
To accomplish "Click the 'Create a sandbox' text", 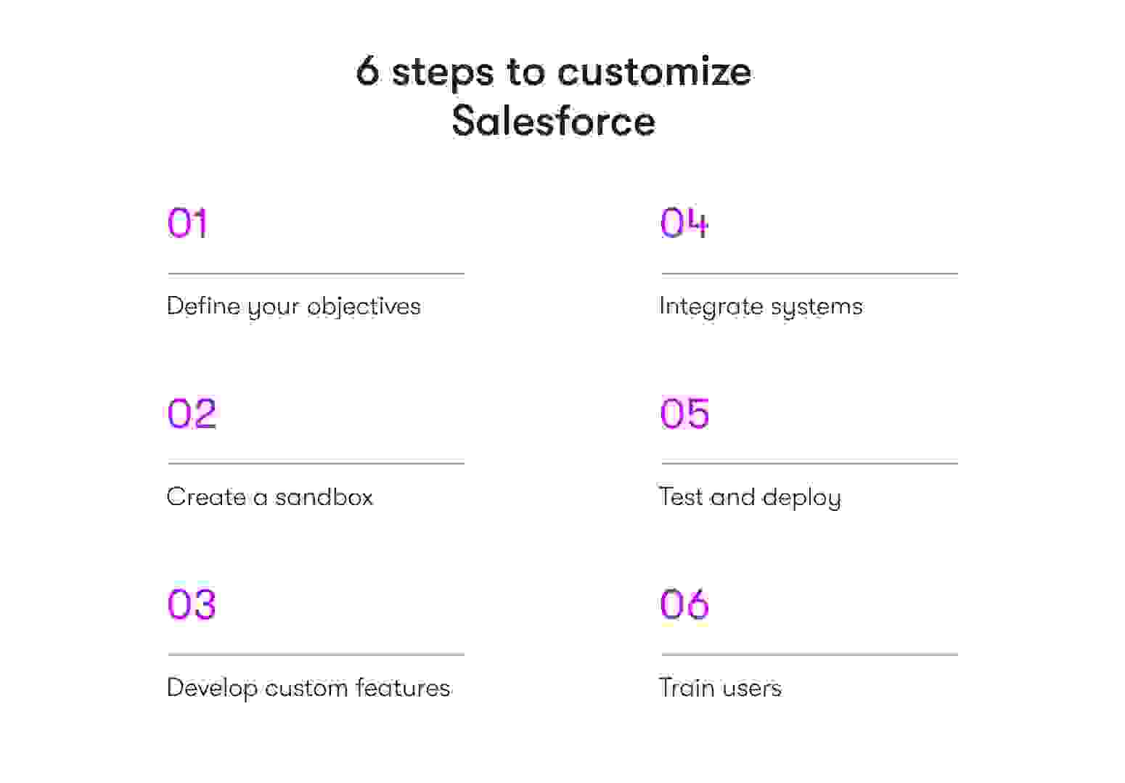I will (x=270, y=497).
